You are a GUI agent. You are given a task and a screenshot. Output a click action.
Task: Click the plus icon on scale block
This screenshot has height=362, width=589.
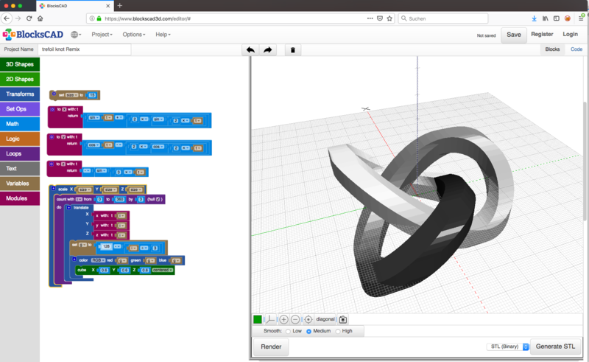tap(54, 189)
